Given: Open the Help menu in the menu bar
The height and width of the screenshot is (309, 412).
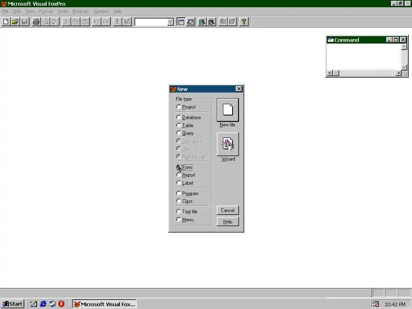Looking at the screenshot, I should [118, 11].
